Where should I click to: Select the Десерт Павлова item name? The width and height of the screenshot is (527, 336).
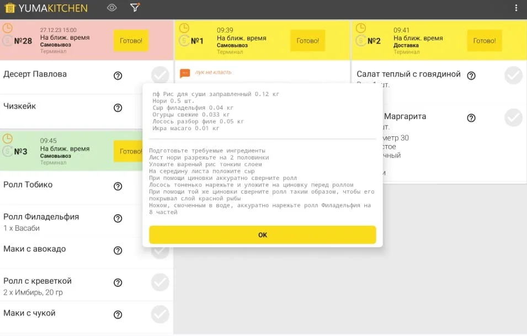click(x=35, y=74)
